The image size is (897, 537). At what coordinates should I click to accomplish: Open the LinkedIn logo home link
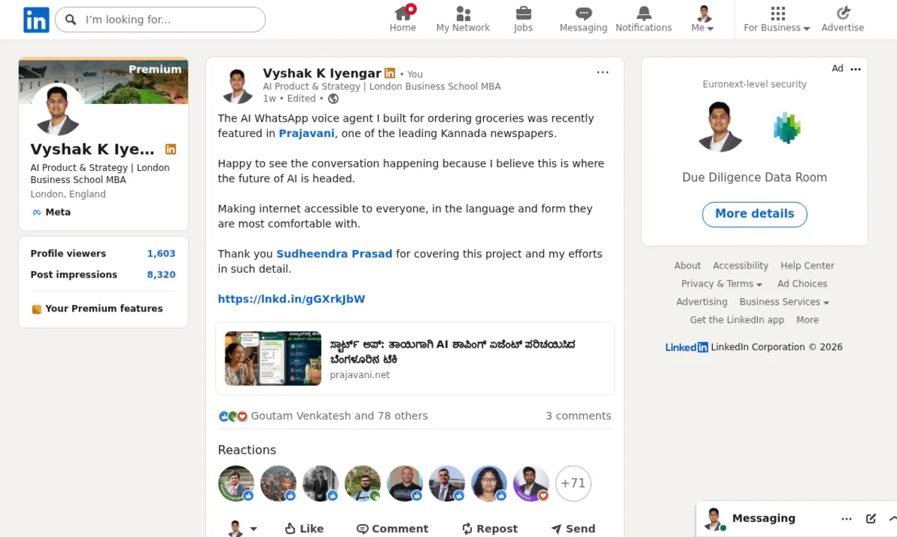tap(36, 20)
